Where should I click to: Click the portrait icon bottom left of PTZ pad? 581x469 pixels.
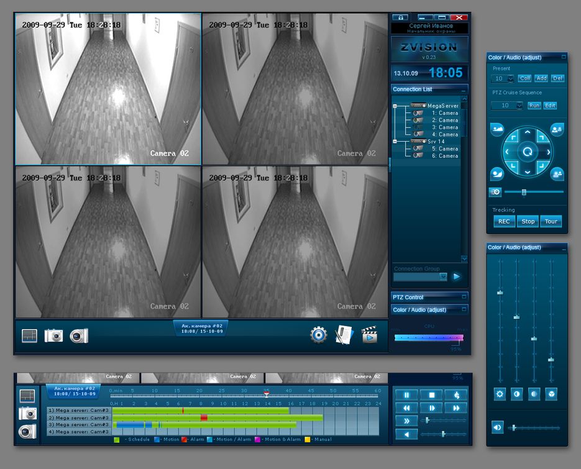coord(497,173)
